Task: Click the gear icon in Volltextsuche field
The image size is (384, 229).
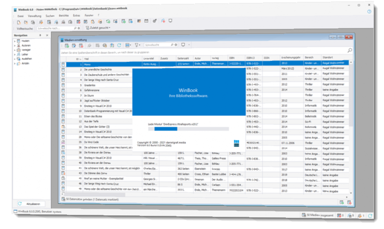Action: tap(79, 28)
